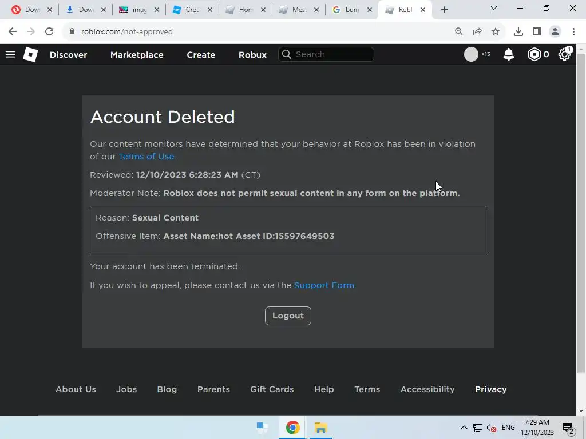Open the Chrome three-dot menu
Screen dimensions: 586x439
tap(573, 32)
